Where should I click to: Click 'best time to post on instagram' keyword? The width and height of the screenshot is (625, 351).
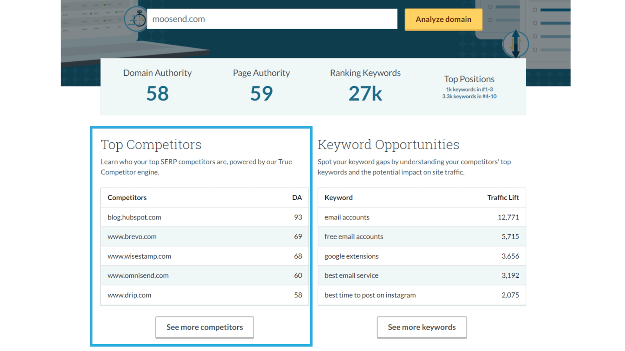(x=370, y=295)
